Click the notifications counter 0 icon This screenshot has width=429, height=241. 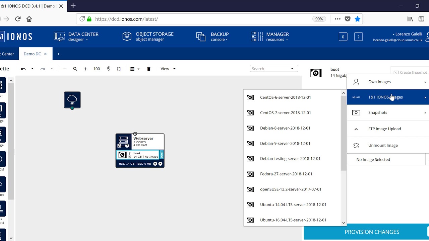click(343, 37)
